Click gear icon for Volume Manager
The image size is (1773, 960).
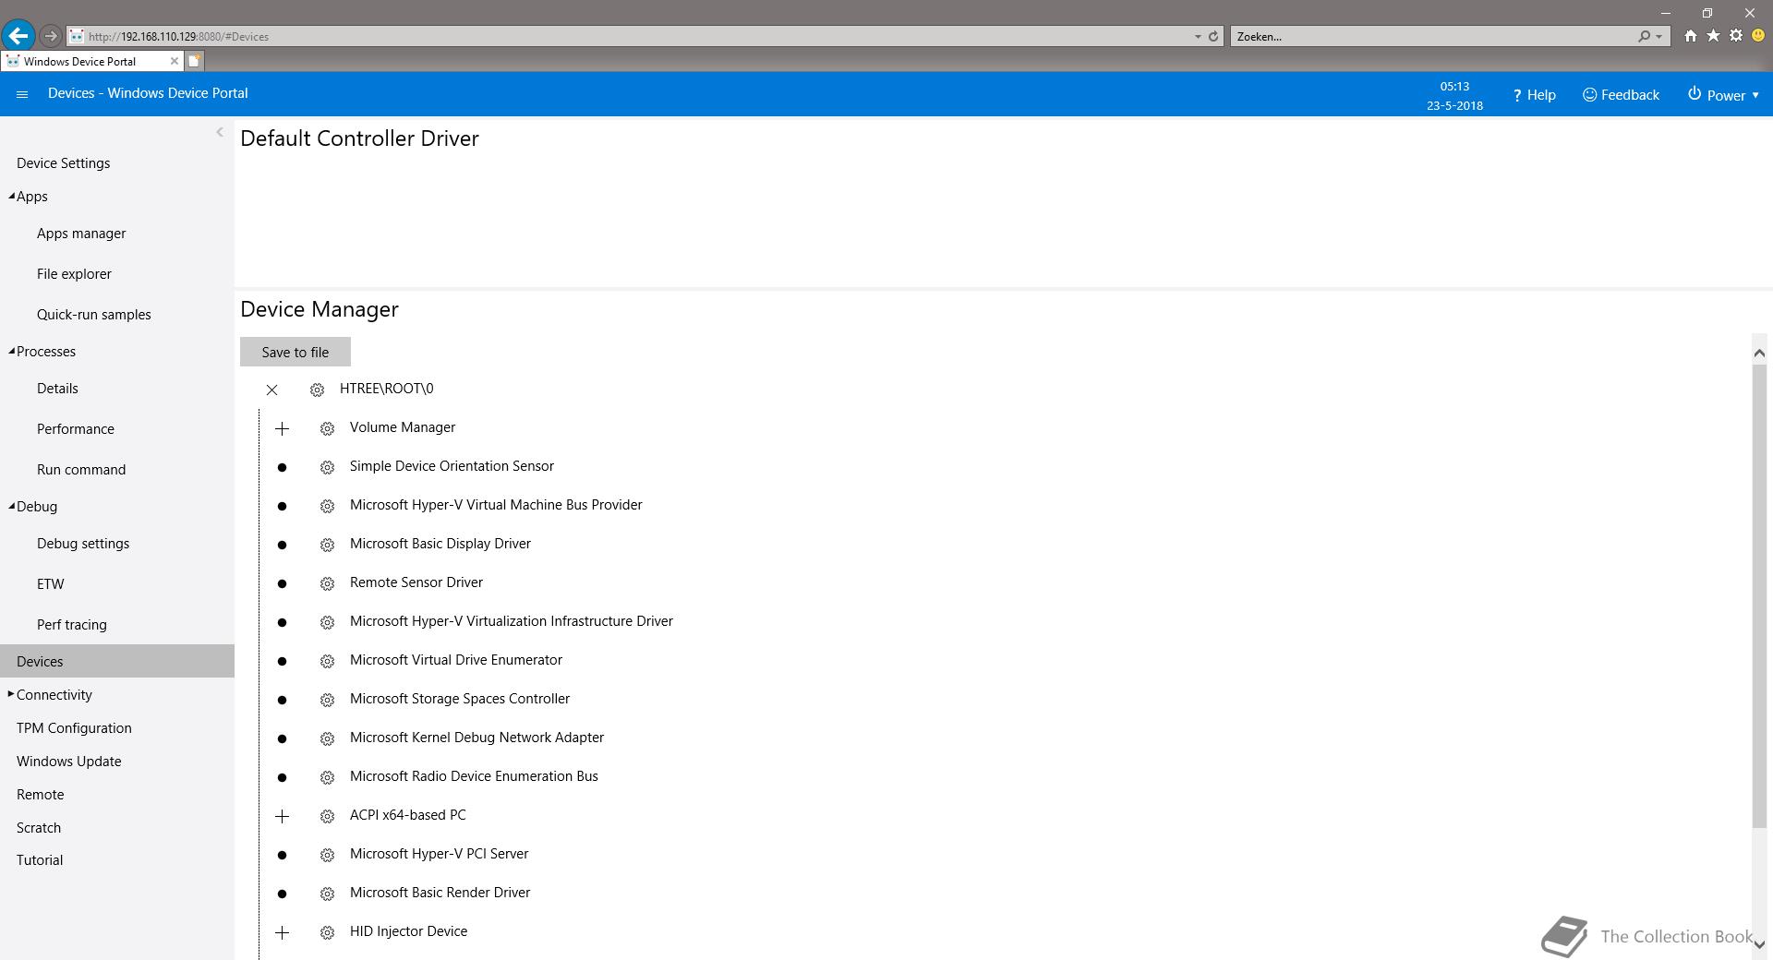click(x=327, y=428)
